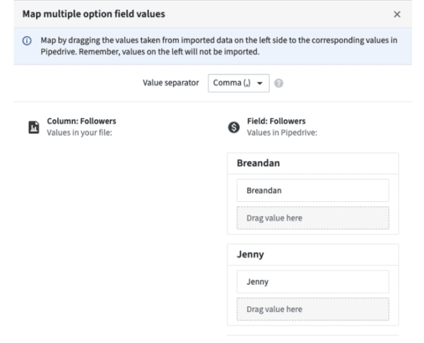Click Drag value here under Breandan

pos(313,218)
